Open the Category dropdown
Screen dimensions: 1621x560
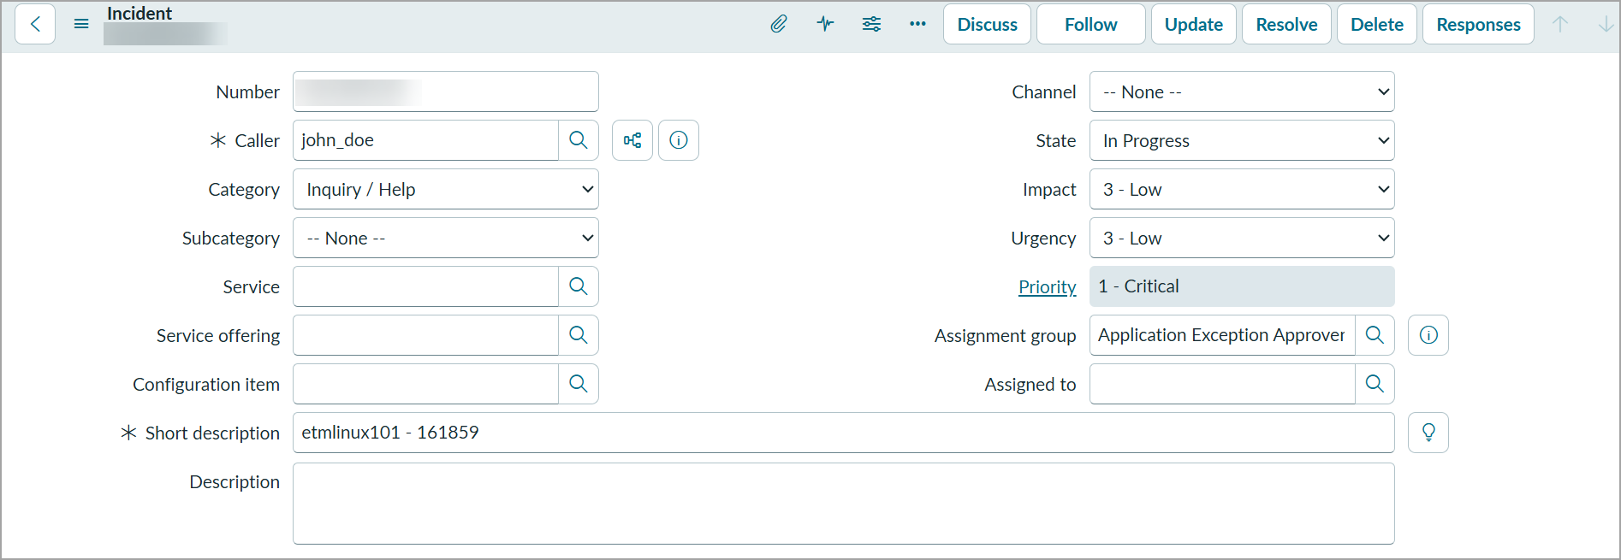point(446,189)
